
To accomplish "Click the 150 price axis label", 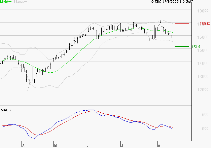I will coord(203,50).
